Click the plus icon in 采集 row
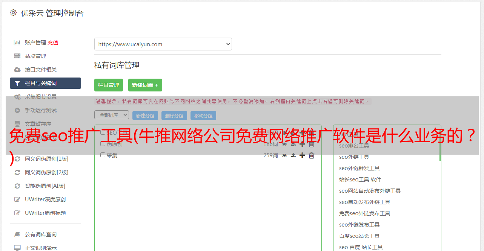The image size is (484, 251). [302, 155]
